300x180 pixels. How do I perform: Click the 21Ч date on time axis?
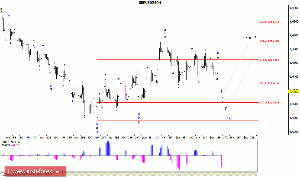click(96, 137)
